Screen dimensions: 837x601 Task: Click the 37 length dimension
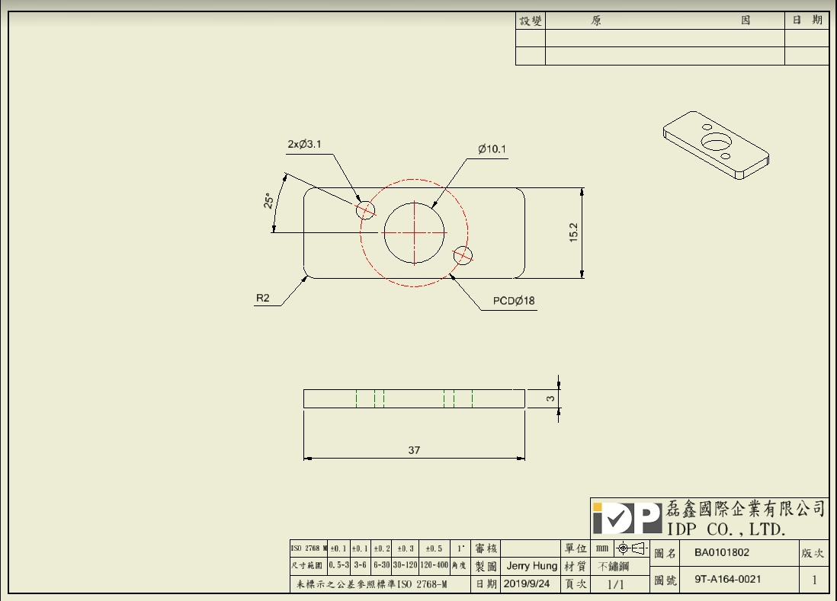(414, 450)
